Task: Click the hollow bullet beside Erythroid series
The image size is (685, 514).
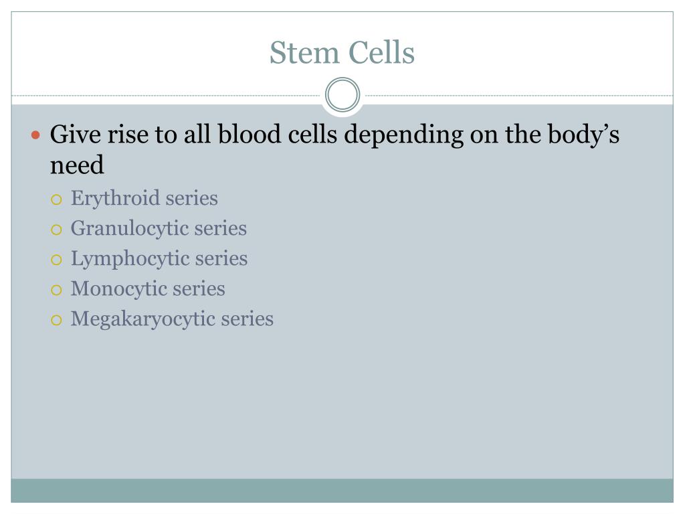Action: [56, 200]
